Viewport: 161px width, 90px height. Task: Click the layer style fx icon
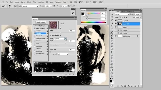point(122,86)
